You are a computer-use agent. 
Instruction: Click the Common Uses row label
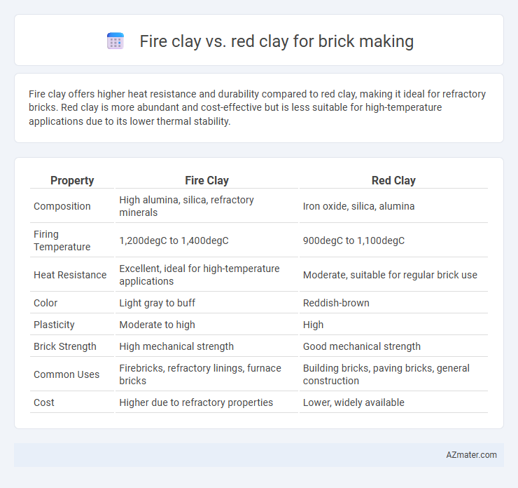pos(66,374)
